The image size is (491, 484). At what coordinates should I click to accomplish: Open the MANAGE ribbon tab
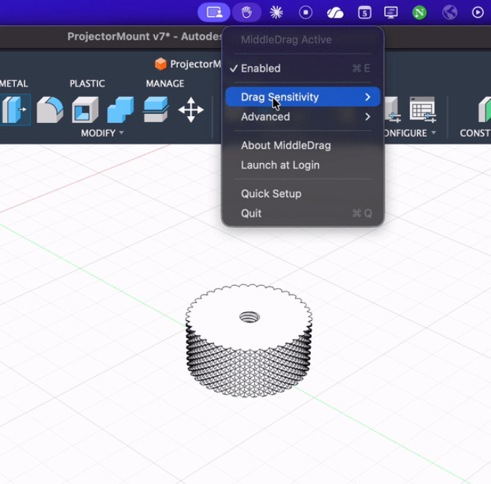click(165, 83)
